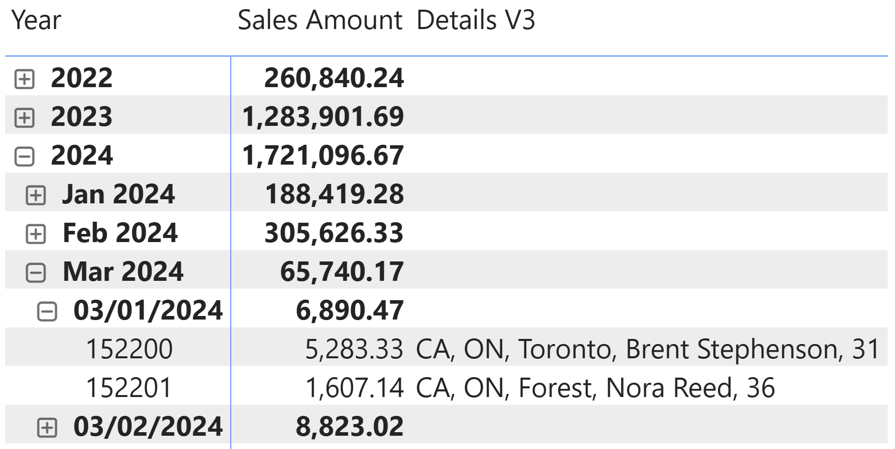Collapse the 03/01/2024 date row
Viewport: 895px width, 449px height.
(47, 311)
